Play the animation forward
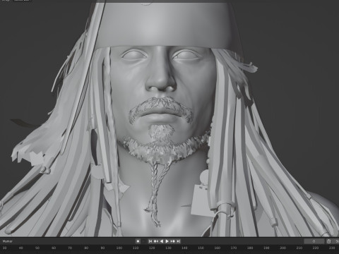Viewport: 339px width, 254px height. click(167, 241)
